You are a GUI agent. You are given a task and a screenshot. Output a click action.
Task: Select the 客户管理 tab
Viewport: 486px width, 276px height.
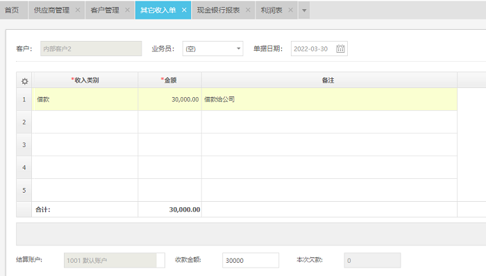click(x=105, y=10)
